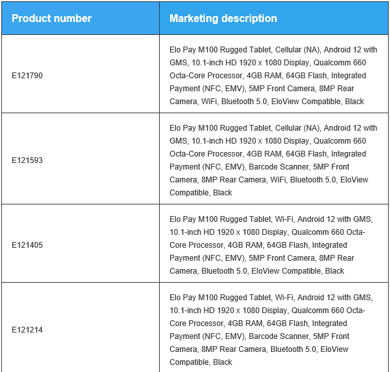Click 'Camera, Bluetooth 5.0' line in E121405 row
Image resolution: width=390 pixels, height=372 pixels.
208,270
